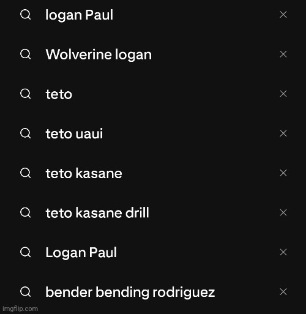Click the magnifier icon next to 'teto uaui'
This screenshot has height=314, width=306.
click(26, 133)
